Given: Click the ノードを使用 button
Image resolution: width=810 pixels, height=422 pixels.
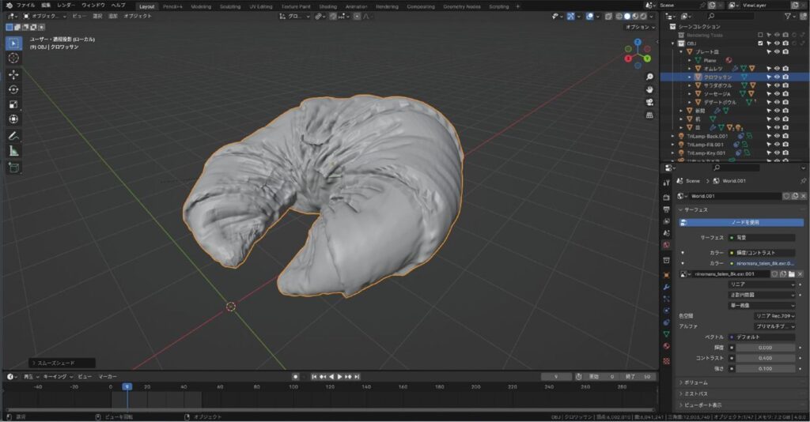Looking at the screenshot, I should [742, 222].
